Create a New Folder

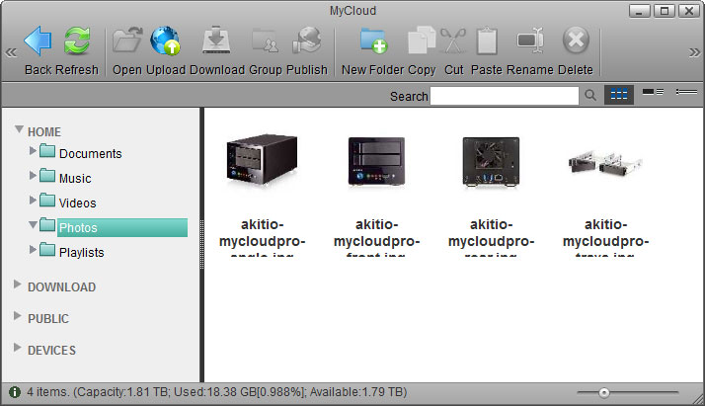click(373, 41)
